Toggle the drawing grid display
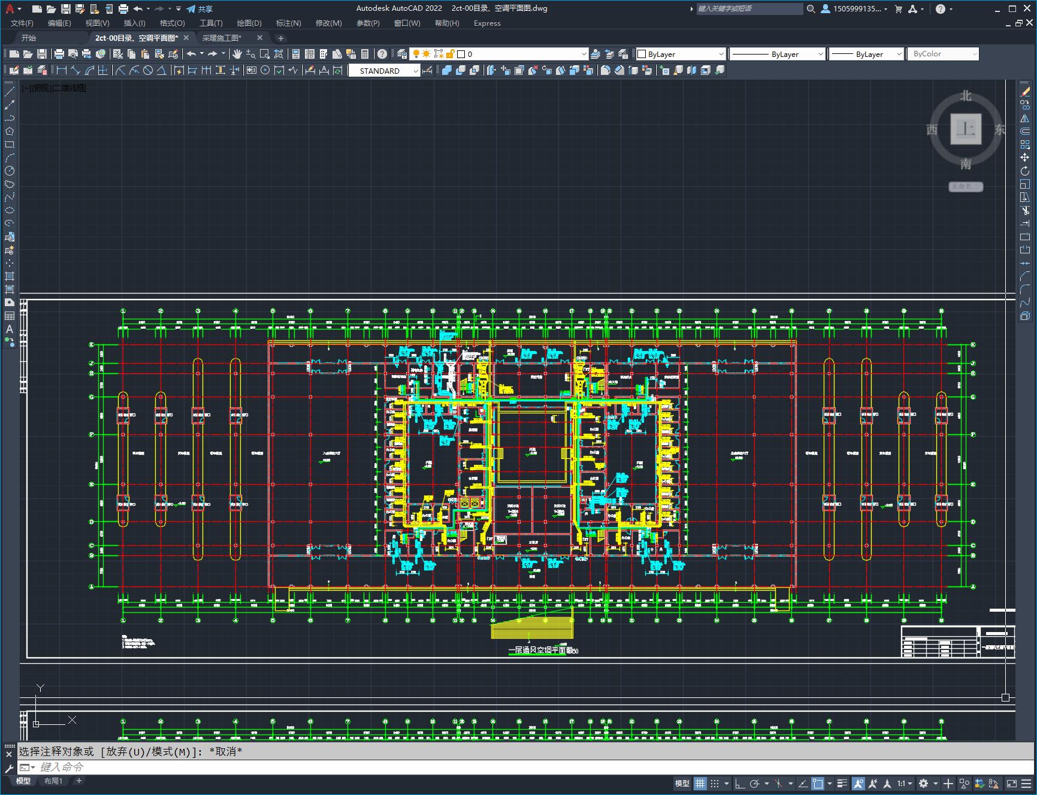This screenshot has height=795, width=1037. [x=700, y=783]
